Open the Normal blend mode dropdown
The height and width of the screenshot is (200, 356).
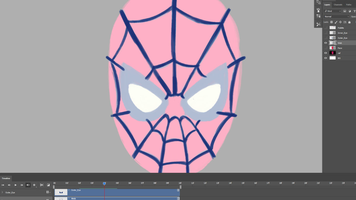coord(336,17)
